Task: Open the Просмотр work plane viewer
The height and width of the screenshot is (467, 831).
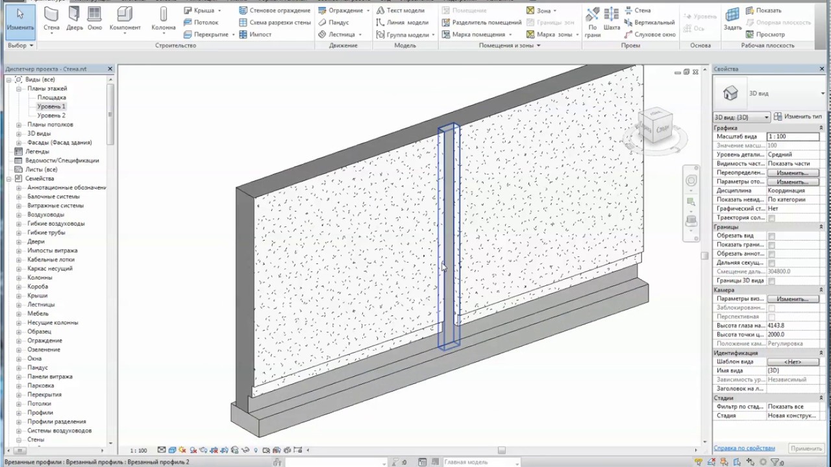Action: click(x=765, y=34)
